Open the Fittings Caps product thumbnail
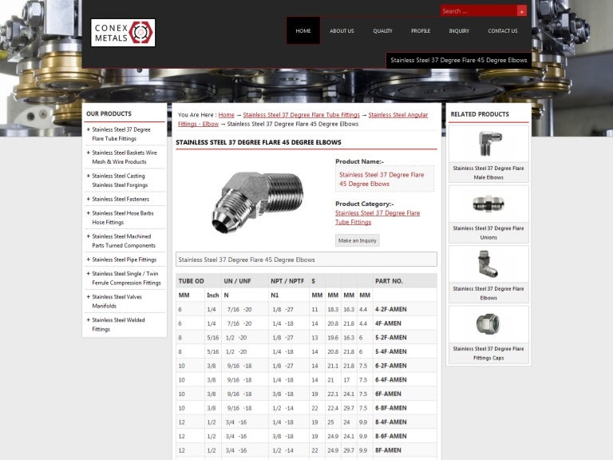Screen dimensions: 613x460 [488, 324]
